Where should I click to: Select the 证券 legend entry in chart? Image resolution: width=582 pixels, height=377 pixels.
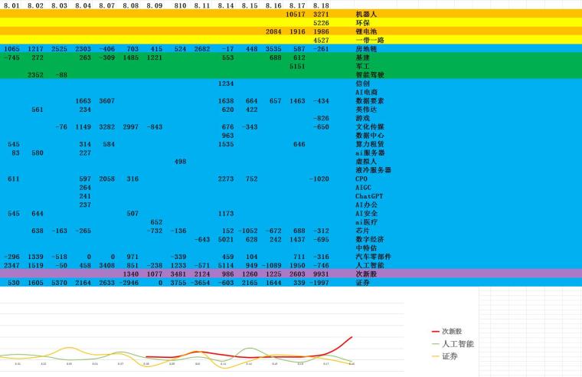(x=448, y=356)
